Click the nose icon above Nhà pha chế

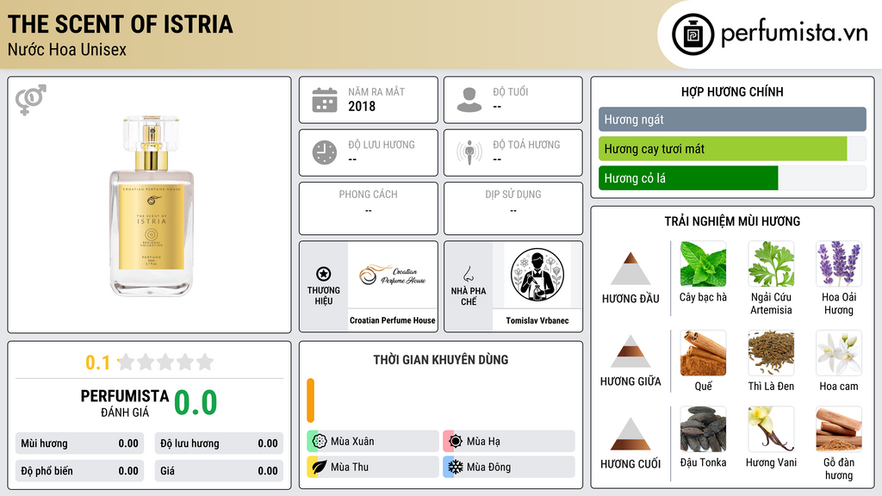(x=468, y=274)
